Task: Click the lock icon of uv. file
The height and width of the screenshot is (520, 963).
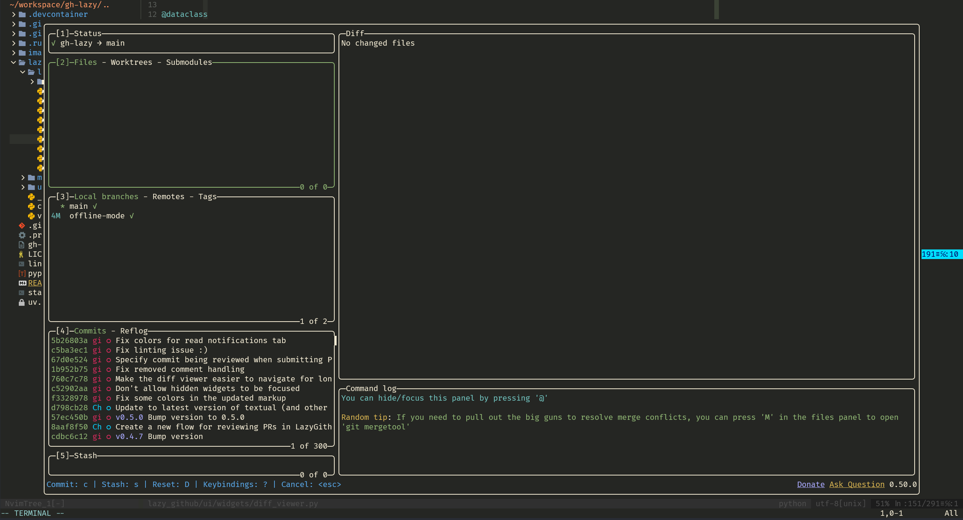Action: (x=21, y=302)
